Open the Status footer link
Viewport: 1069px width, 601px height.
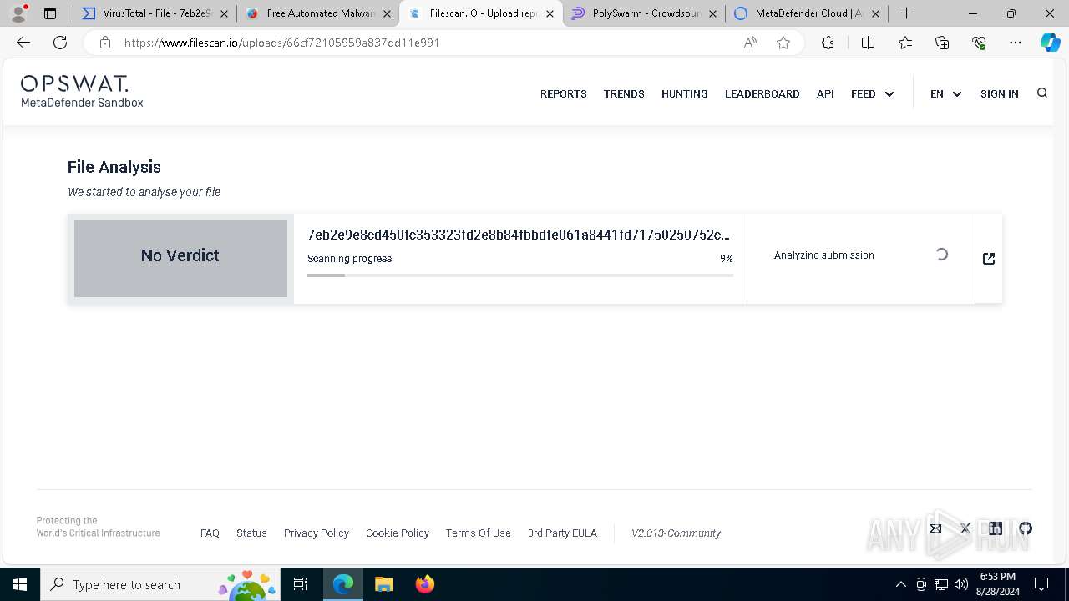click(x=251, y=533)
